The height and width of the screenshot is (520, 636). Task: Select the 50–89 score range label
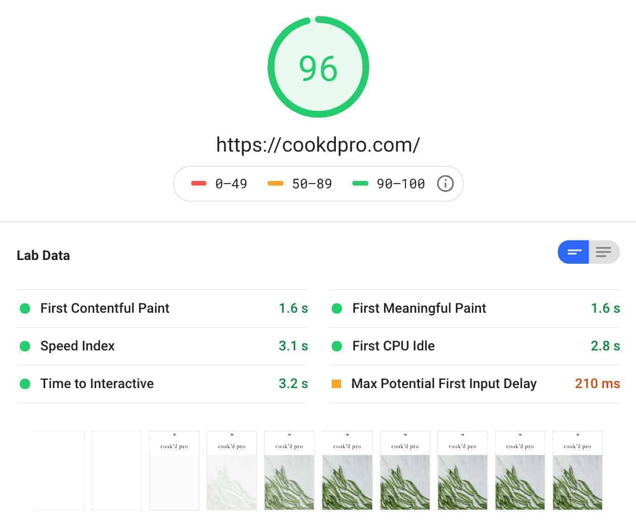pos(312,184)
